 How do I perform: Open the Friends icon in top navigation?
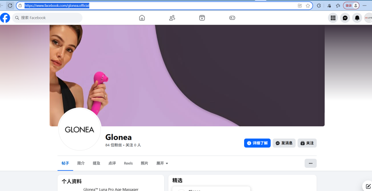point(172,18)
